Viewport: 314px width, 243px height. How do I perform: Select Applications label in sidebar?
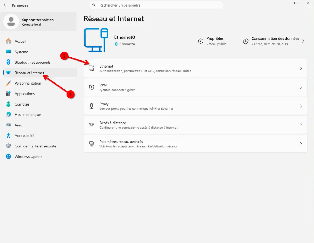pos(25,94)
